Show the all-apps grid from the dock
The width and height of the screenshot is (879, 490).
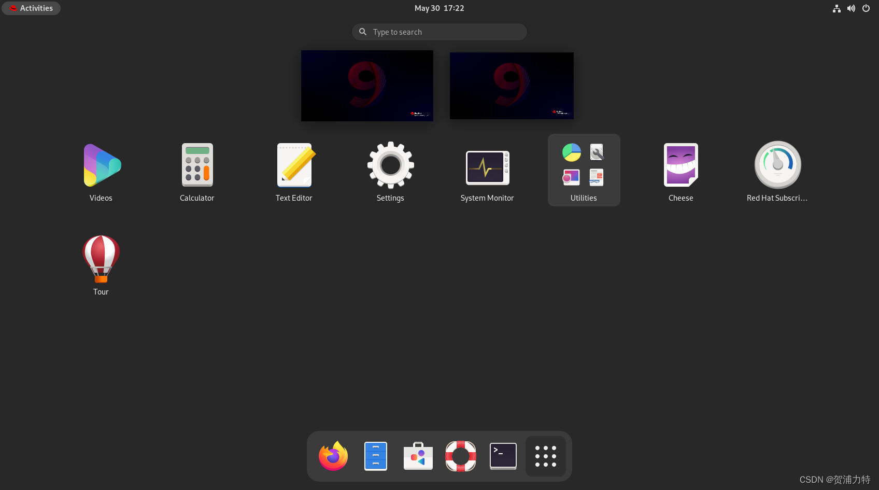(545, 456)
